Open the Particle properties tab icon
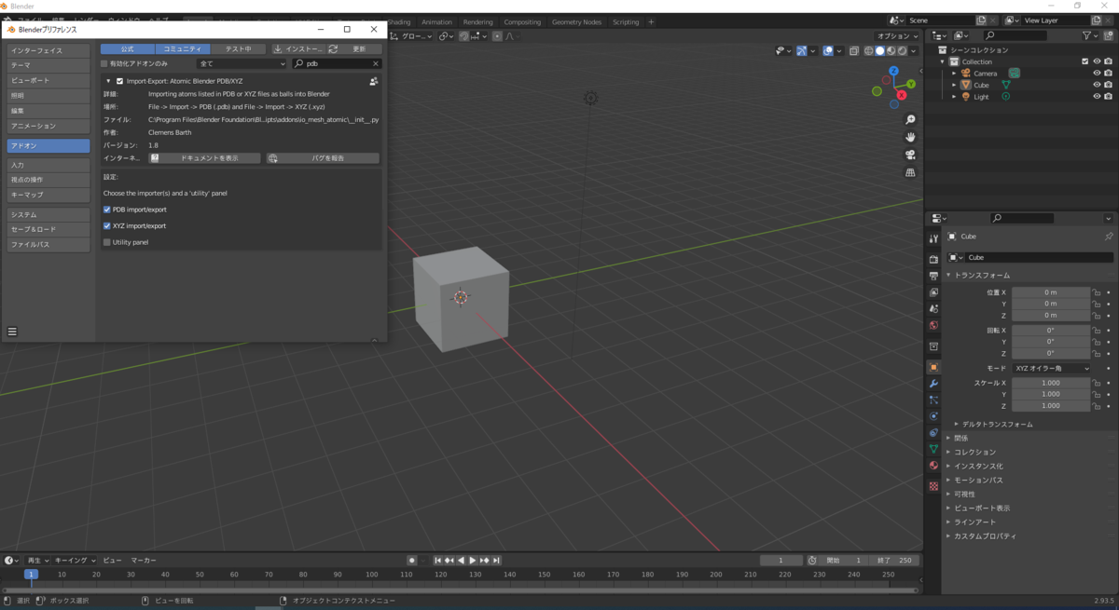 click(x=933, y=400)
